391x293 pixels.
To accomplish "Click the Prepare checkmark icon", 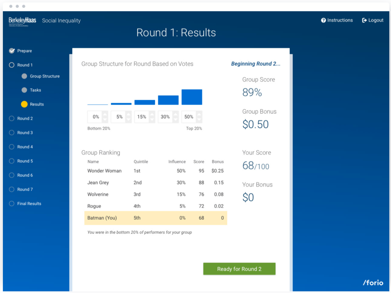I will pos(12,51).
